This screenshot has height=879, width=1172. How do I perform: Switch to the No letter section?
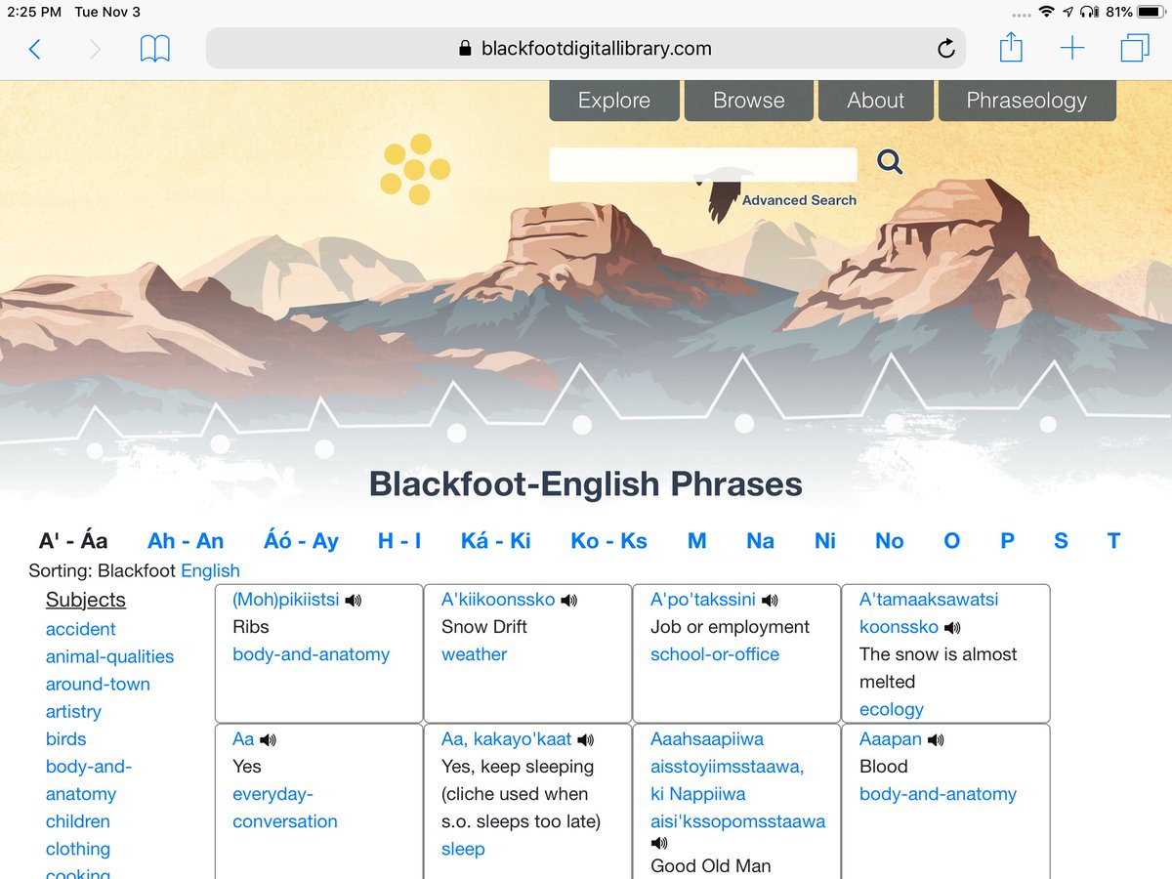[889, 540]
